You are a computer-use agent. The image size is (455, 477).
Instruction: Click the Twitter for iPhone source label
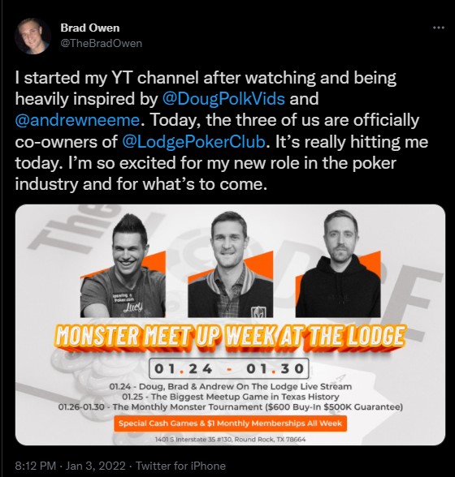(180, 466)
